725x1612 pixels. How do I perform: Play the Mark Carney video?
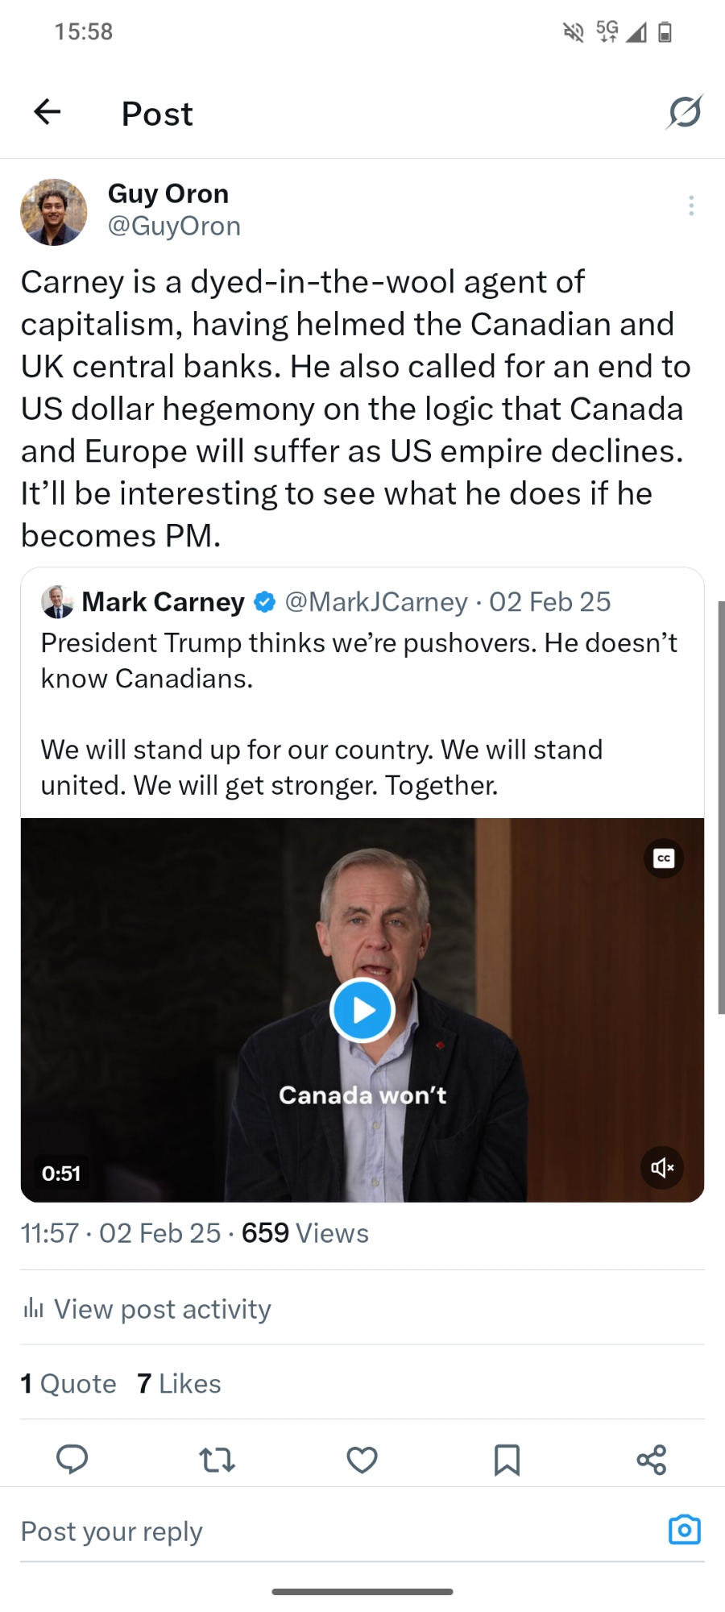click(x=362, y=1010)
